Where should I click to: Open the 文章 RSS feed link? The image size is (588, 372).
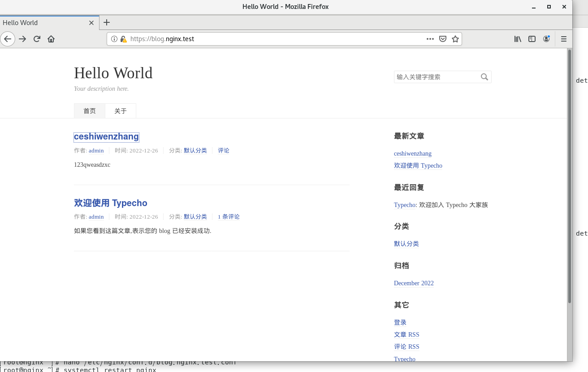click(x=406, y=334)
